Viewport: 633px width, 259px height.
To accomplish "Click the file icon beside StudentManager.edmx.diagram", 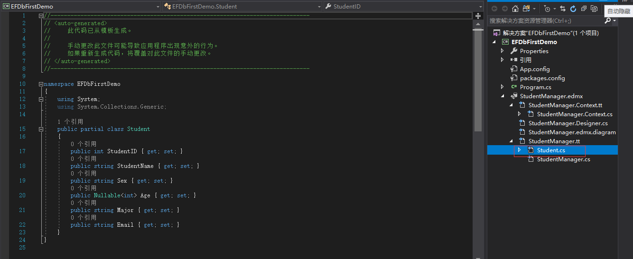I will tap(522, 132).
